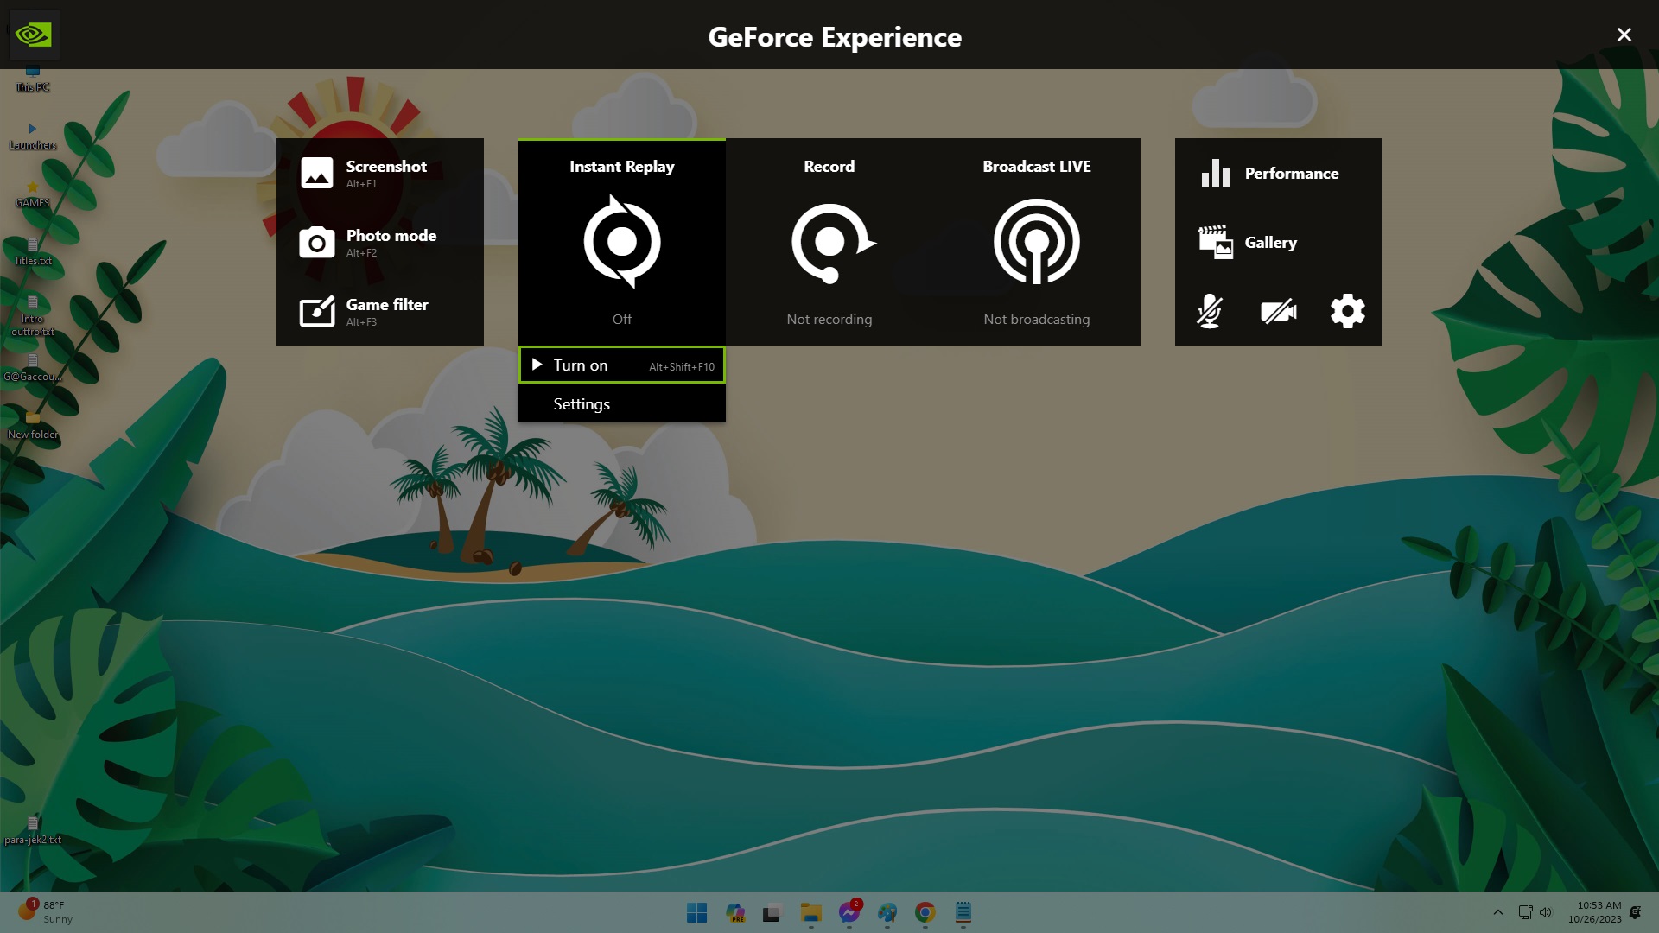Select GAMES desktop folder
1659x933 pixels.
click(x=33, y=195)
